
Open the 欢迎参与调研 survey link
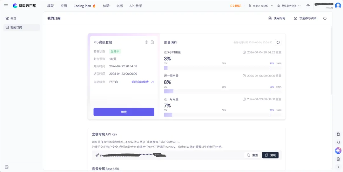click(x=305, y=18)
